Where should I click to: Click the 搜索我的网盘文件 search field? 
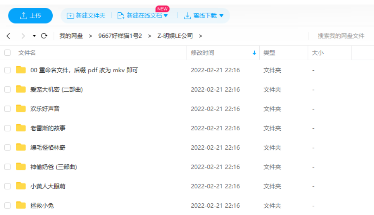coord(341,36)
